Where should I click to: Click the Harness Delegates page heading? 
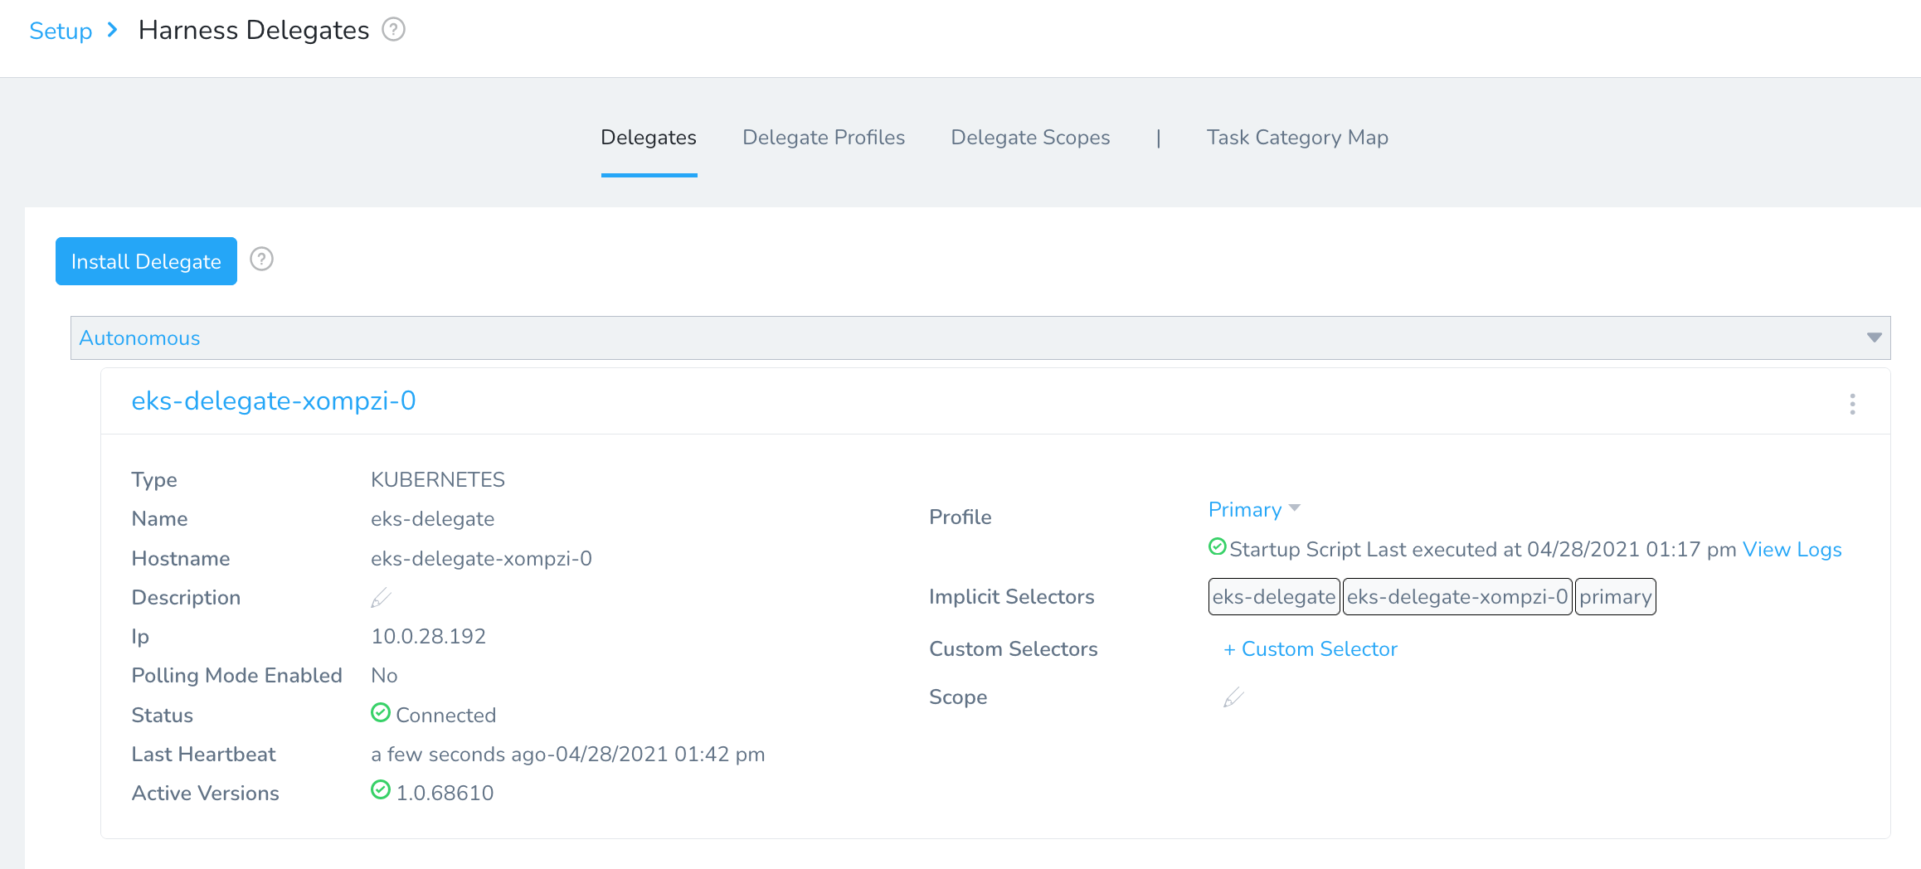coord(254,30)
